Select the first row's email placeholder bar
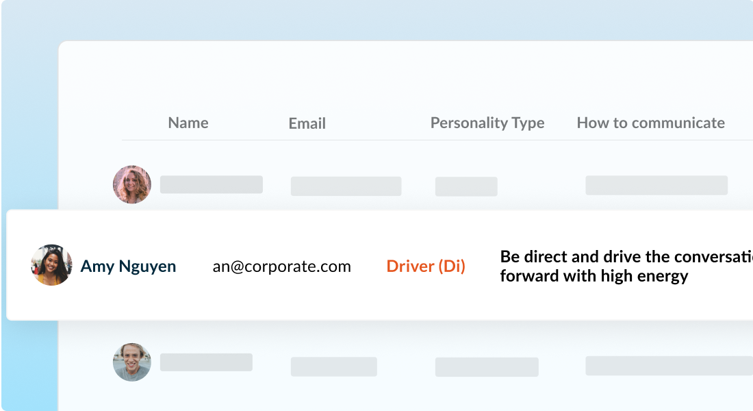 pos(346,186)
